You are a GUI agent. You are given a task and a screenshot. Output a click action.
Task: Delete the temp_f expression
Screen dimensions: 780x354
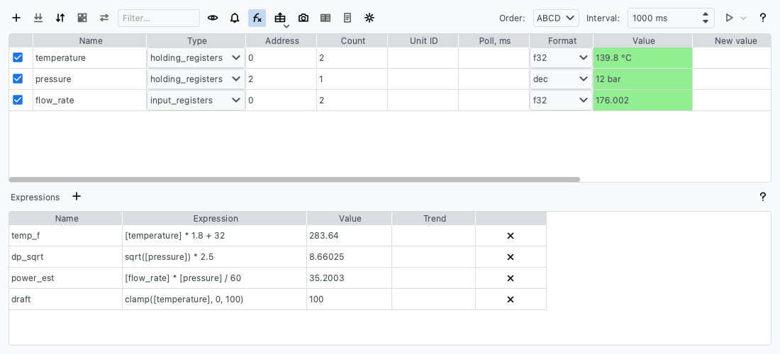[x=511, y=236]
